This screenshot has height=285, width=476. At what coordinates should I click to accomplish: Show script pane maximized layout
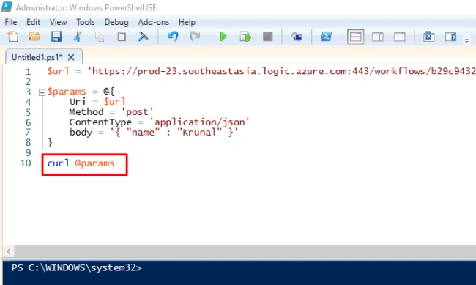400,37
